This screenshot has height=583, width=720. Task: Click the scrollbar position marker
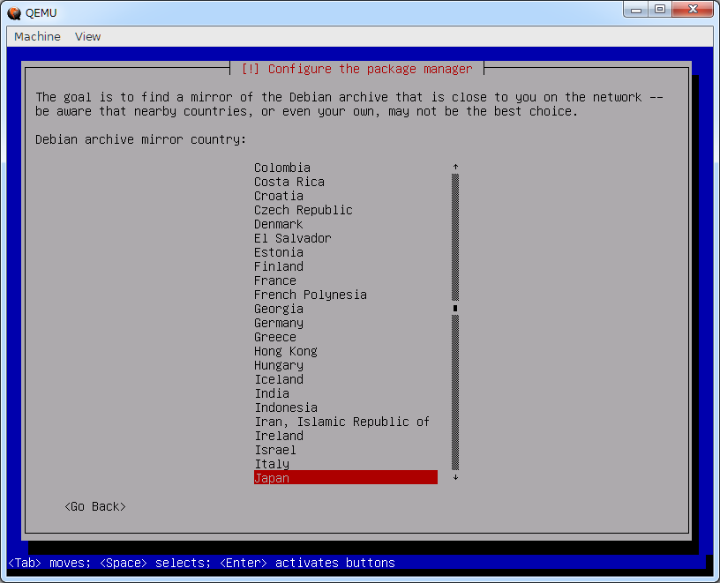click(455, 309)
